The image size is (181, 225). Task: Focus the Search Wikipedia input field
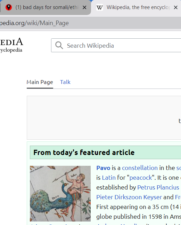click(116, 45)
